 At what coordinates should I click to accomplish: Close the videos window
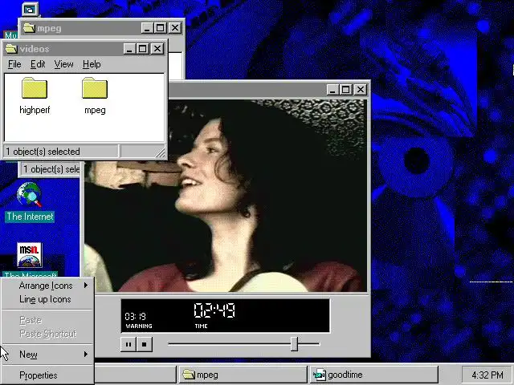click(x=157, y=49)
